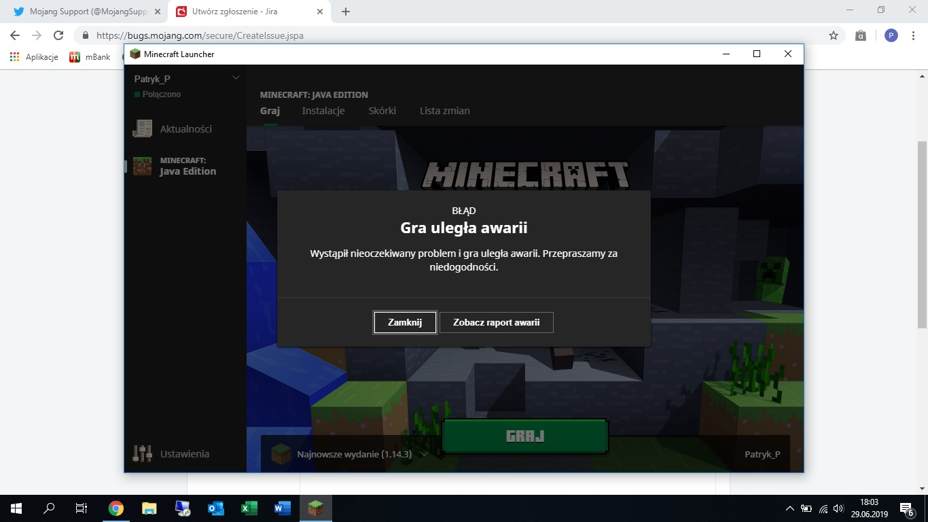This screenshot has height=522, width=928.
Task: Close the Utwórz zgłoszenie - Jira tab
Action: point(319,12)
